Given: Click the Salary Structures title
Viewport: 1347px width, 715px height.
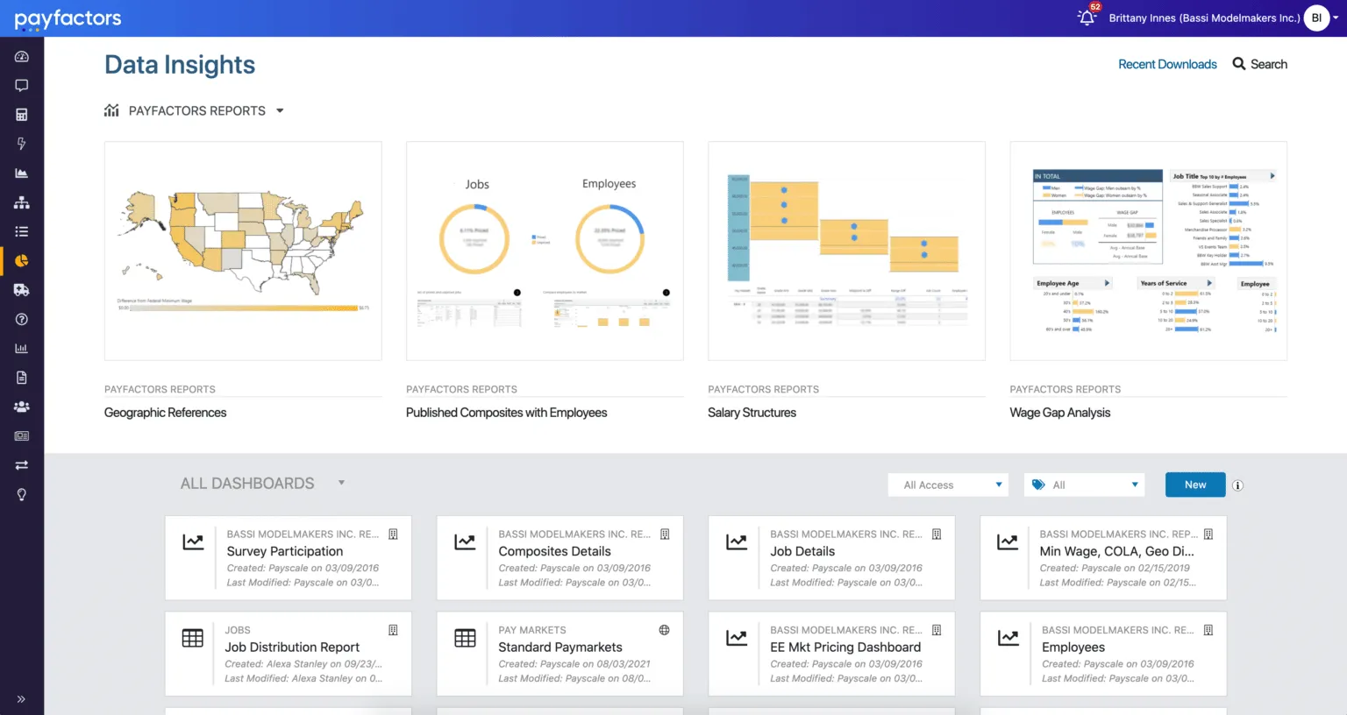Looking at the screenshot, I should point(752,413).
